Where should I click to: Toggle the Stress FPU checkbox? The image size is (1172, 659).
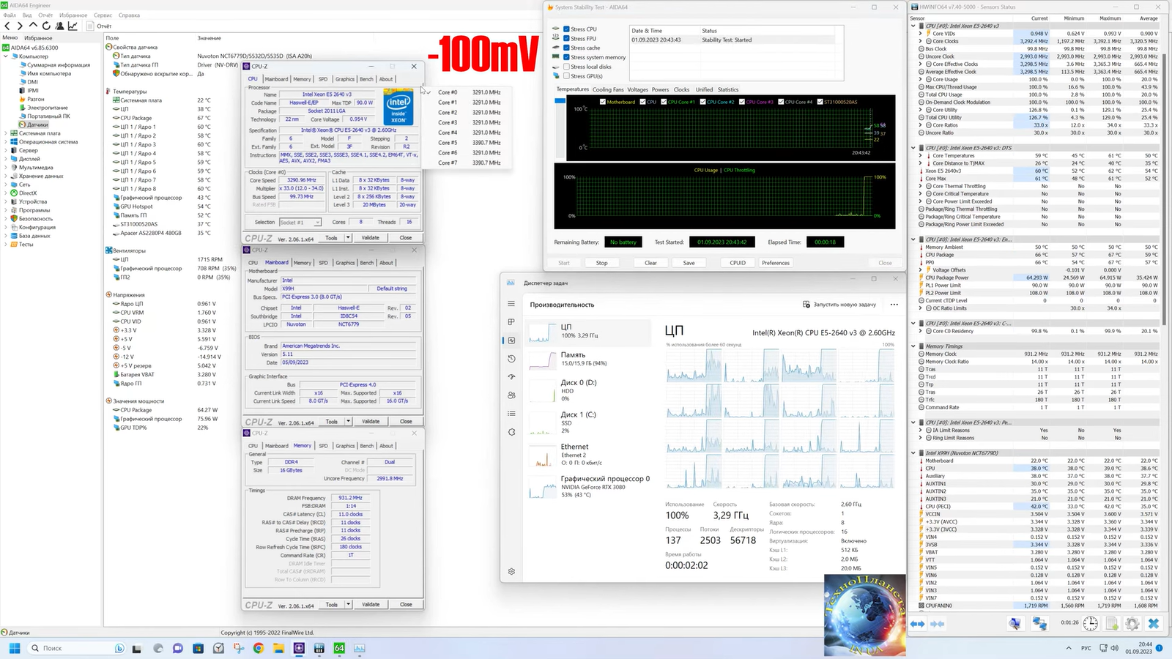(566, 39)
